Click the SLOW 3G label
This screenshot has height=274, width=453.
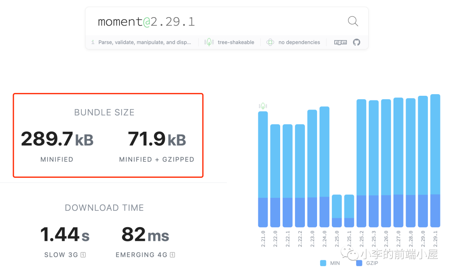pyautogui.click(x=61, y=255)
